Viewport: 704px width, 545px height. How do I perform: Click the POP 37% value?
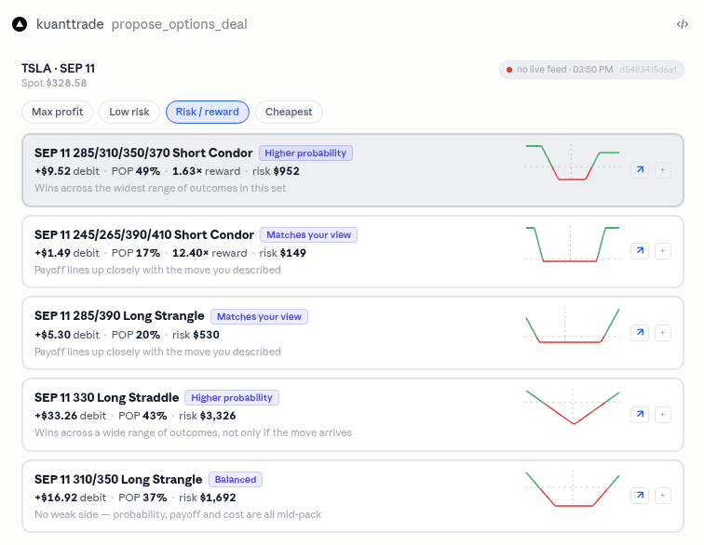coord(142,498)
